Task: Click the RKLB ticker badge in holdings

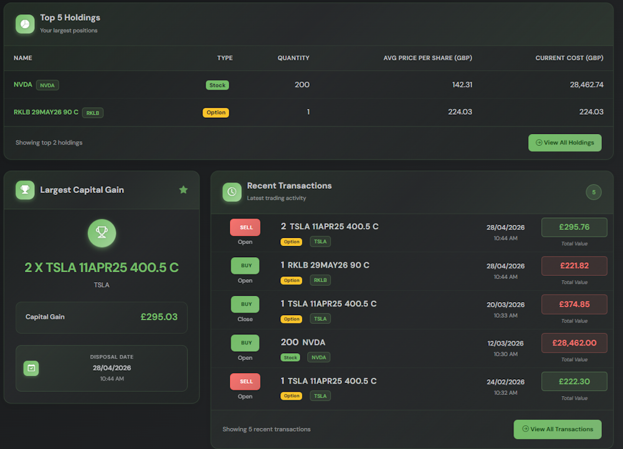Action: coord(93,113)
